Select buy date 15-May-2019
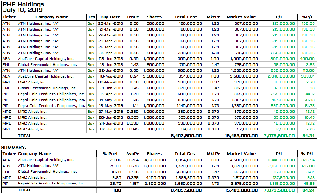This screenshot has width=319, height=195. 111,106
